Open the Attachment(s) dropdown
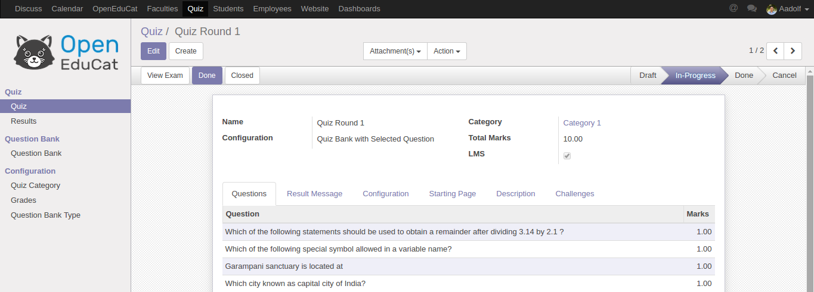This screenshot has height=292, width=814. [395, 51]
